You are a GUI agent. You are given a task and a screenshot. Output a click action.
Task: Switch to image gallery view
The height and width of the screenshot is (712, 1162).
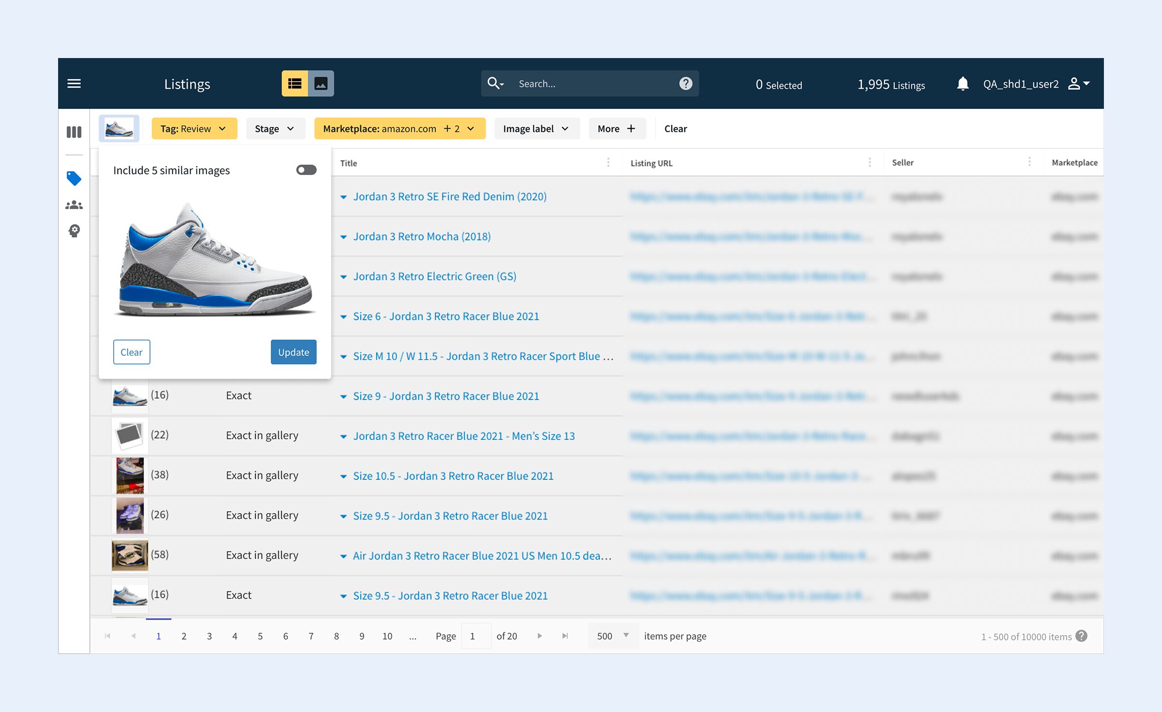(321, 84)
